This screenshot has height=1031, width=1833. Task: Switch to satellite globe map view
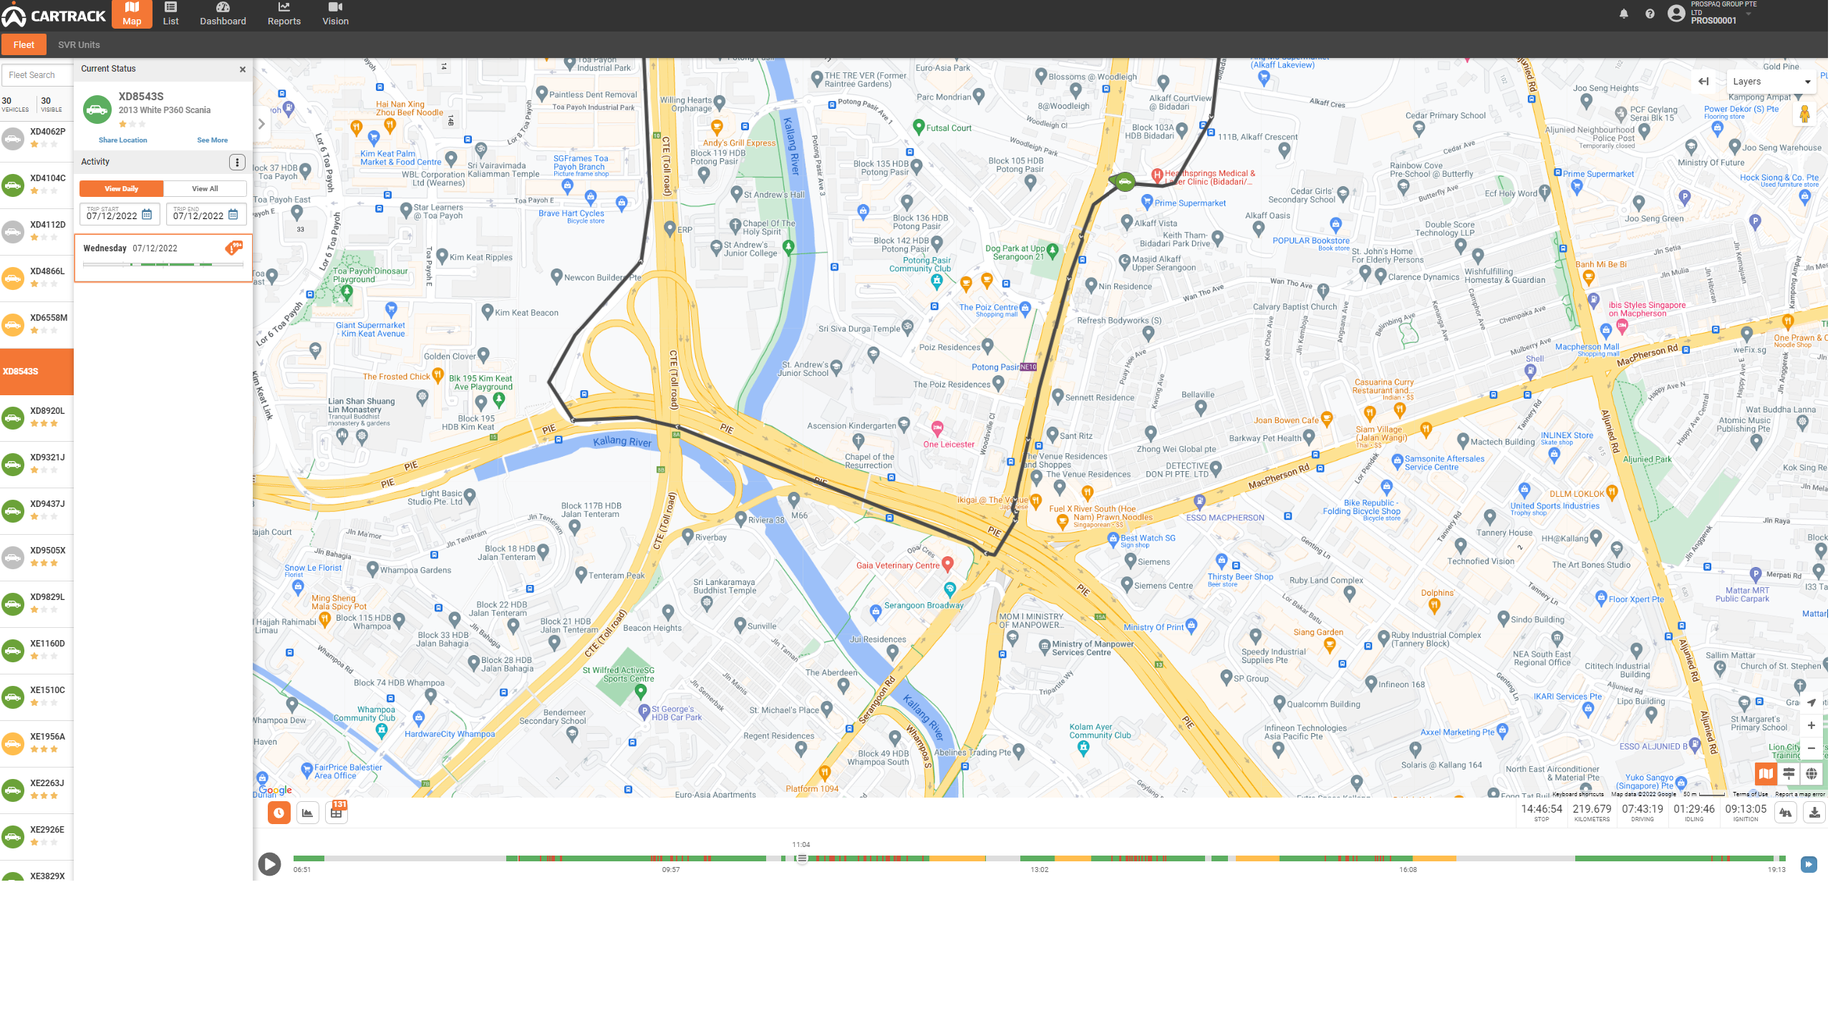(x=1811, y=773)
